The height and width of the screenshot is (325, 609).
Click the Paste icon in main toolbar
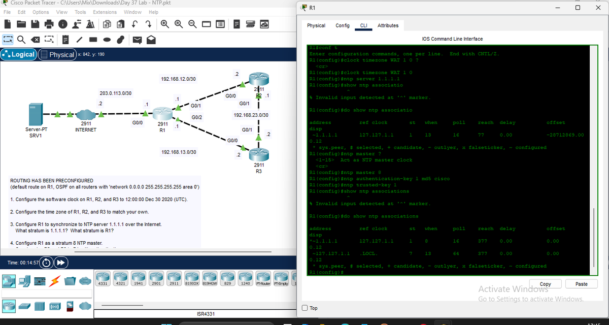click(x=122, y=24)
